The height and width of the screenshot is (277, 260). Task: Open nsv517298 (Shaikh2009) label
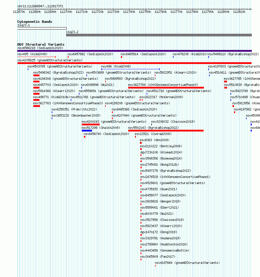pyautogui.click(x=101, y=128)
